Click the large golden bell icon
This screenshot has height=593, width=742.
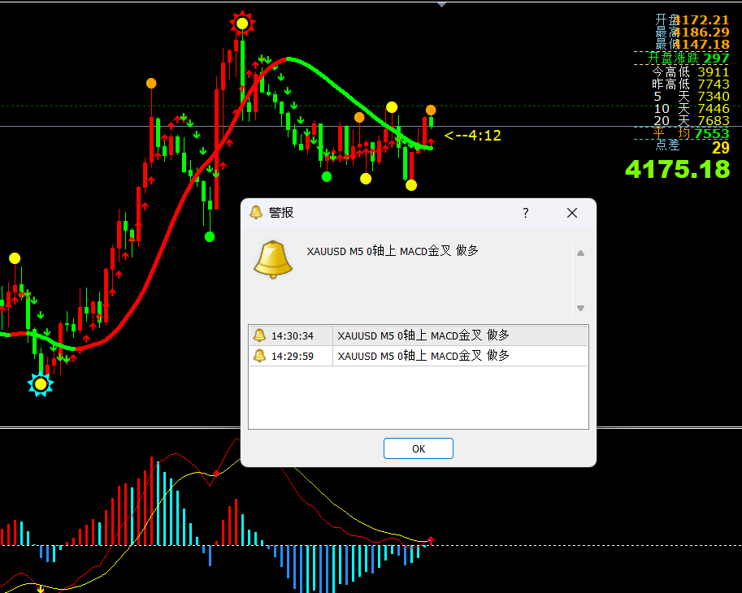click(273, 259)
